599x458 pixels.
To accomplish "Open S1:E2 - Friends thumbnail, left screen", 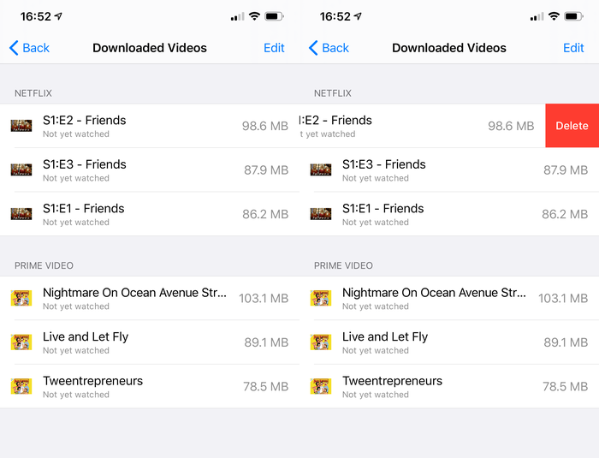I will click(21, 126).
